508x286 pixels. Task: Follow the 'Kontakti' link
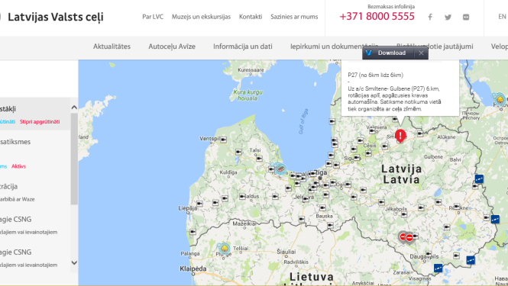tap(251, 17)
